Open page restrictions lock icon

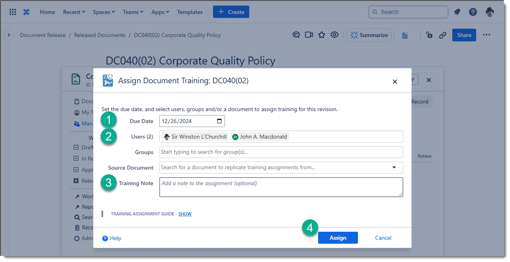[x=429, y=35]
